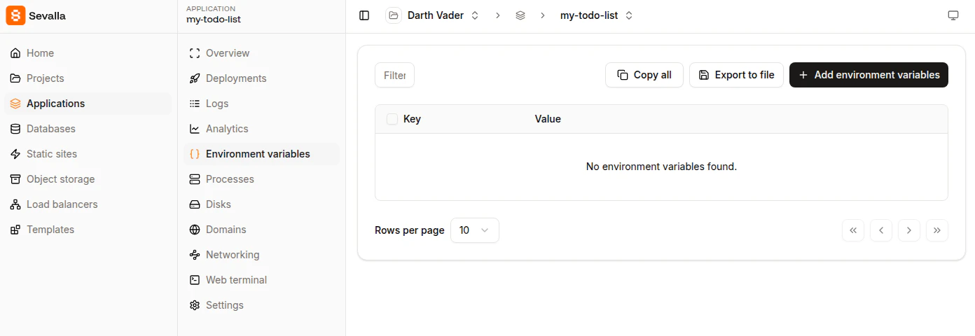This screenshot has width=975, height=336.
Task: Click the Domains globe icon
Action: [195, 230]
